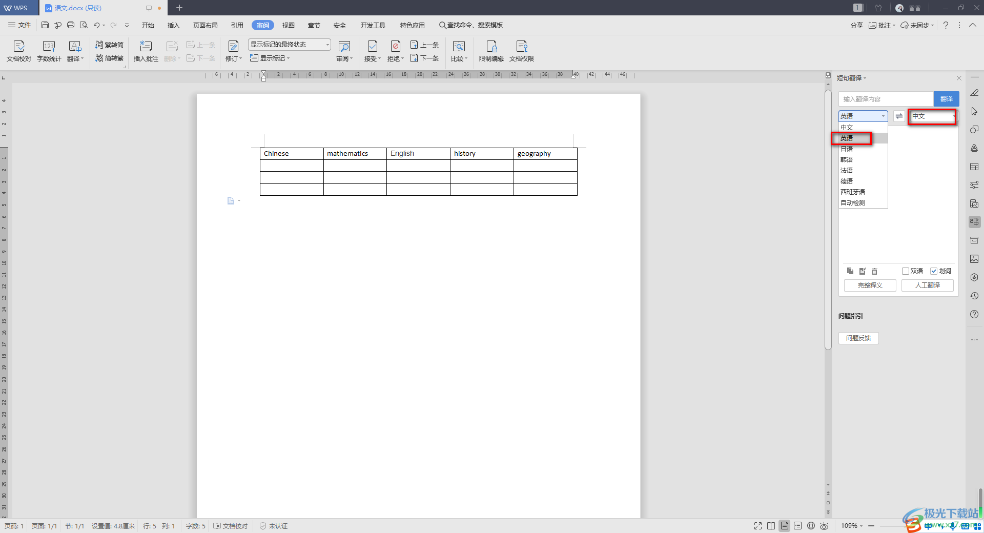Viewport: 984px width, 533px height.
Task: Click the blue 翻译 translate button
Action: pos(946,99)
